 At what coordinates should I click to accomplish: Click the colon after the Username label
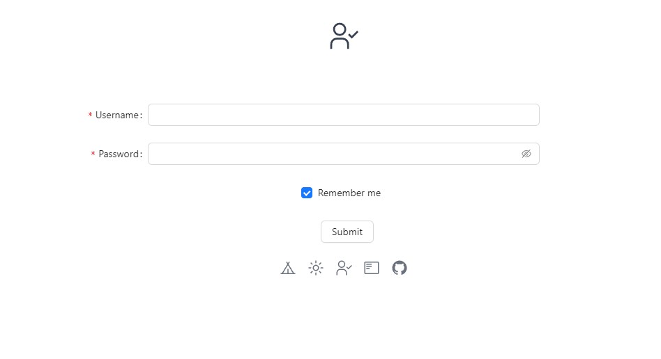point(142,115)
